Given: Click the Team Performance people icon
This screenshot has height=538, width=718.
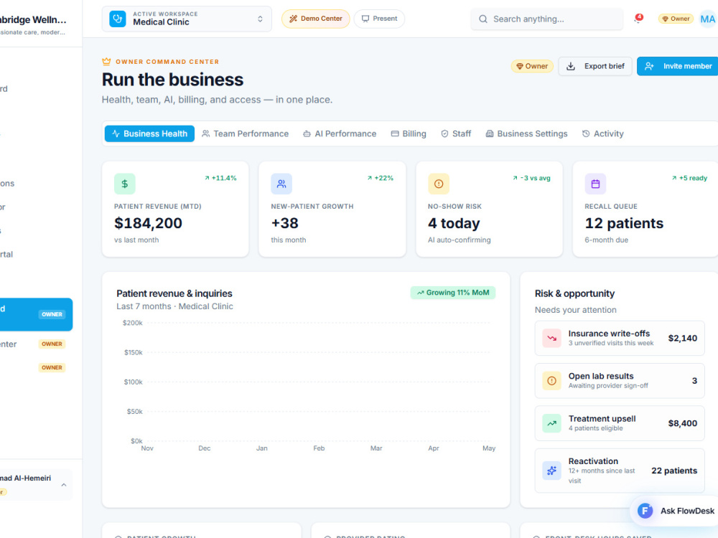Looking at the screenshot, I should pos(206,133).
